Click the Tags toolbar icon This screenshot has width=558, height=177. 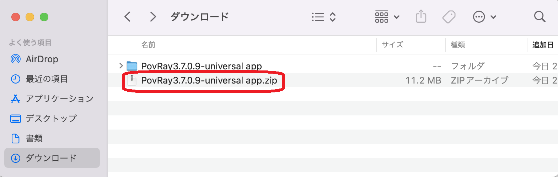pos(449,17)
